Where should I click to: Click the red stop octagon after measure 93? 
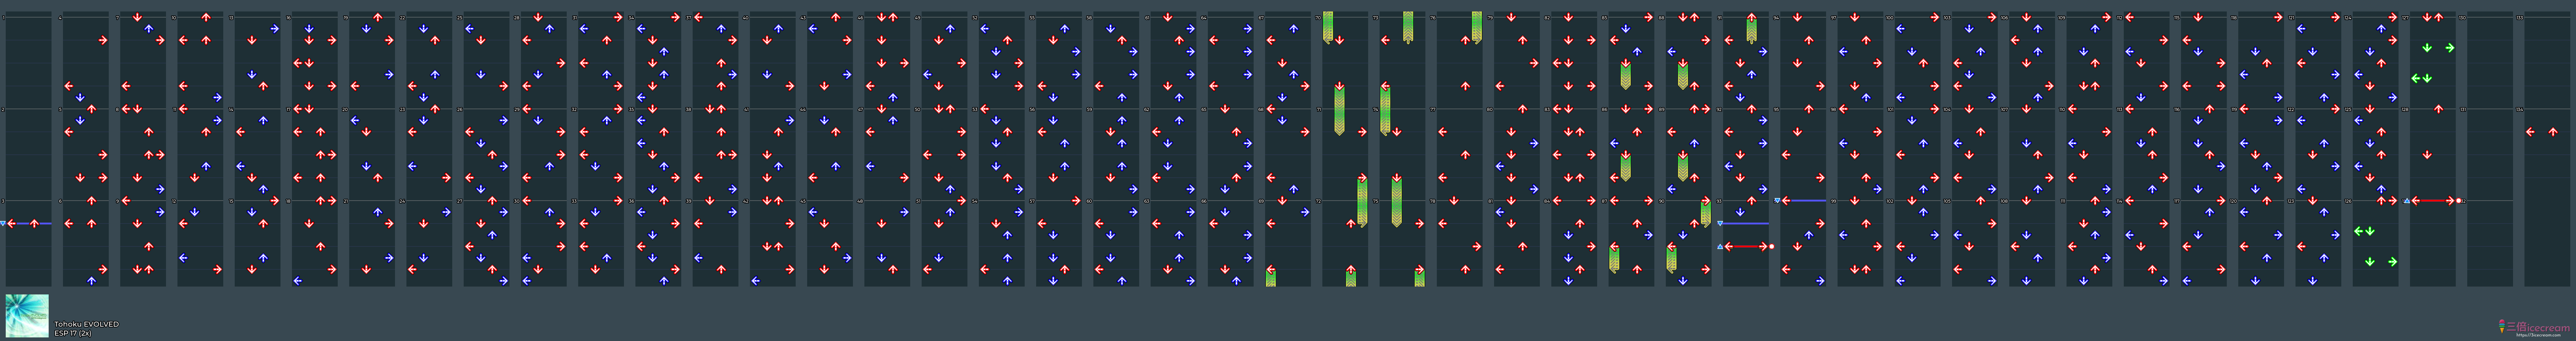pyautogui.click(x=1772, y=247)
